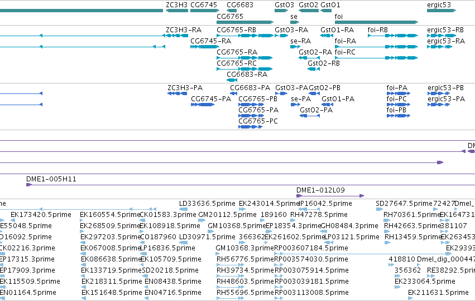This screenshot has width=475, height=301.
Task: Click the RH47278.5prime EST
Action: 293,220
